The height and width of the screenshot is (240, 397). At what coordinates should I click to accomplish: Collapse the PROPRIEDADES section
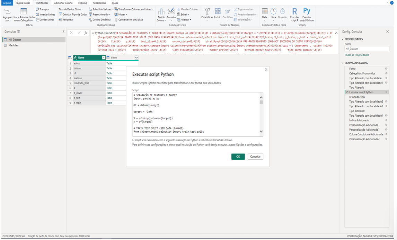[343, 39]
